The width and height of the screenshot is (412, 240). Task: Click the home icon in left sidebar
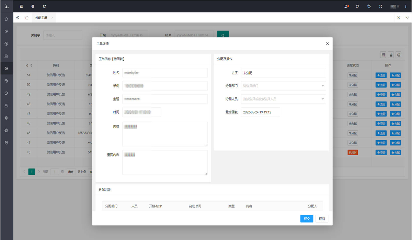tap(6, 19)
